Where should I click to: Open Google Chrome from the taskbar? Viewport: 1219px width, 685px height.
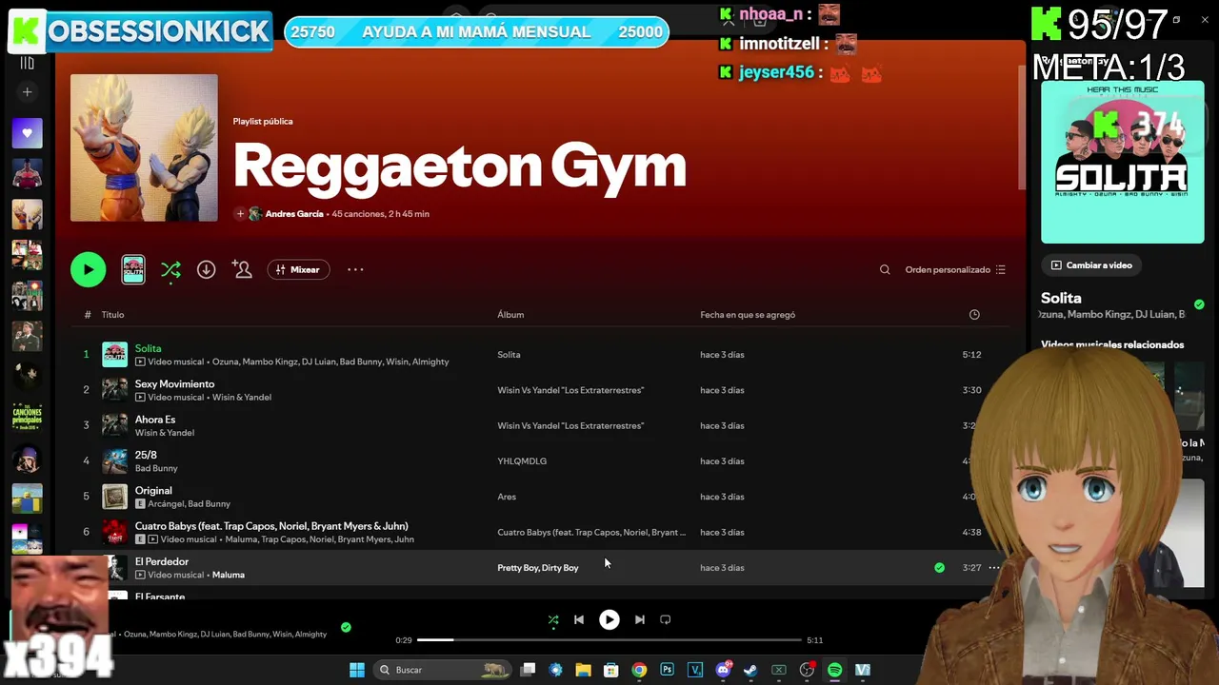(639, 670)
